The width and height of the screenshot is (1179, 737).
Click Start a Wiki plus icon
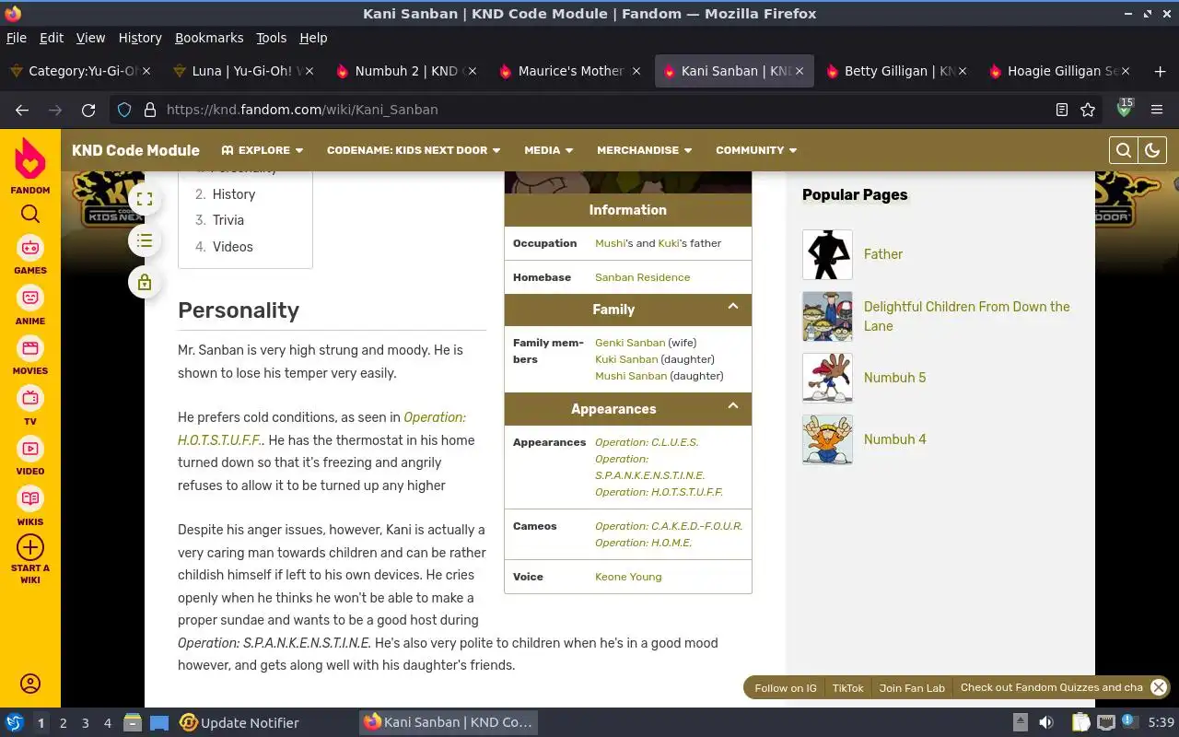(30, 547)
